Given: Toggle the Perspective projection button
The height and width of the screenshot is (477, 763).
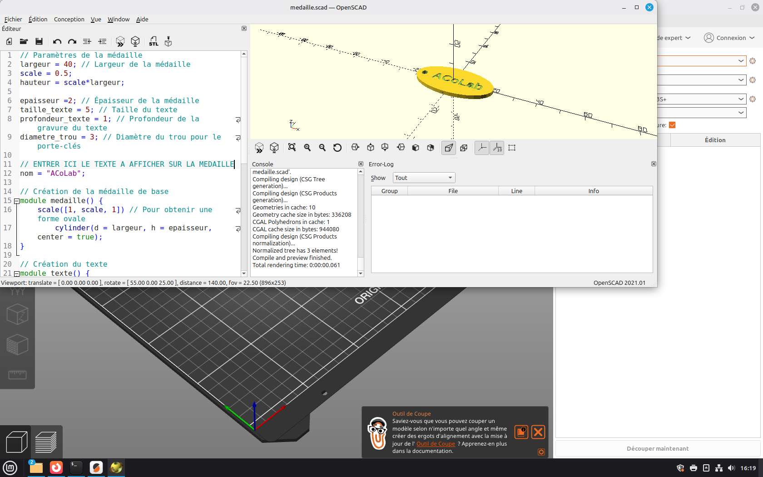Looking at the screenshot, I should pos(449,148).
